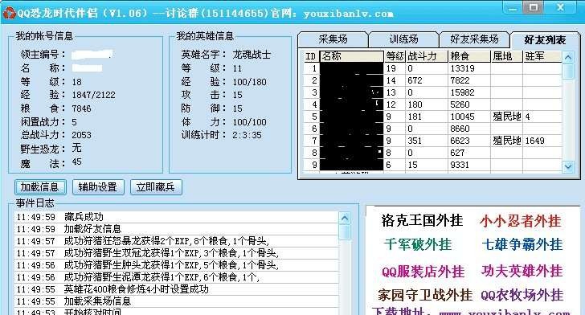585x315 pixels.
Task: Maximize the application window
Action: [x=534, y=7]
